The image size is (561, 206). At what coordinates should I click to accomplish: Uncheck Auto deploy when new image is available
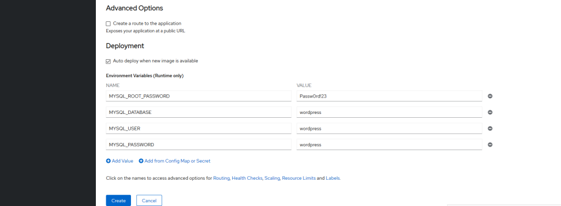click(x=108, y=61)
